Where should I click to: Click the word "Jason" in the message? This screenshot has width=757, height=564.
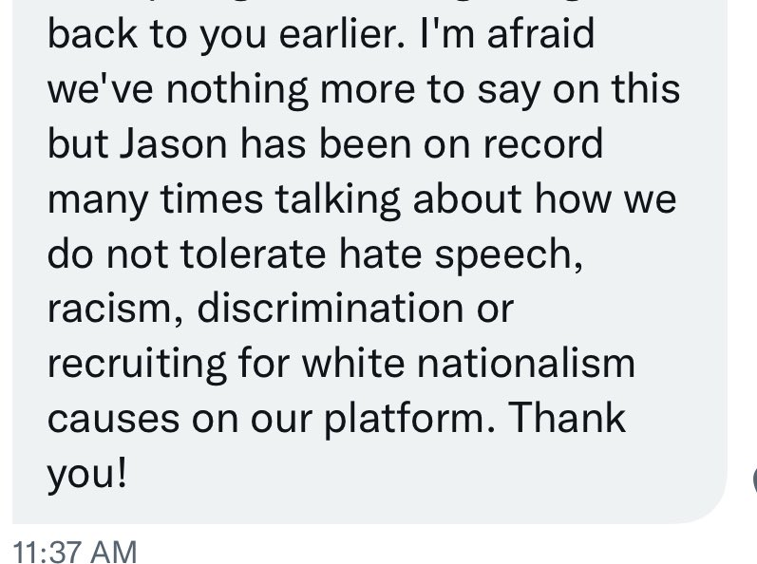click(x=173, y=143)
